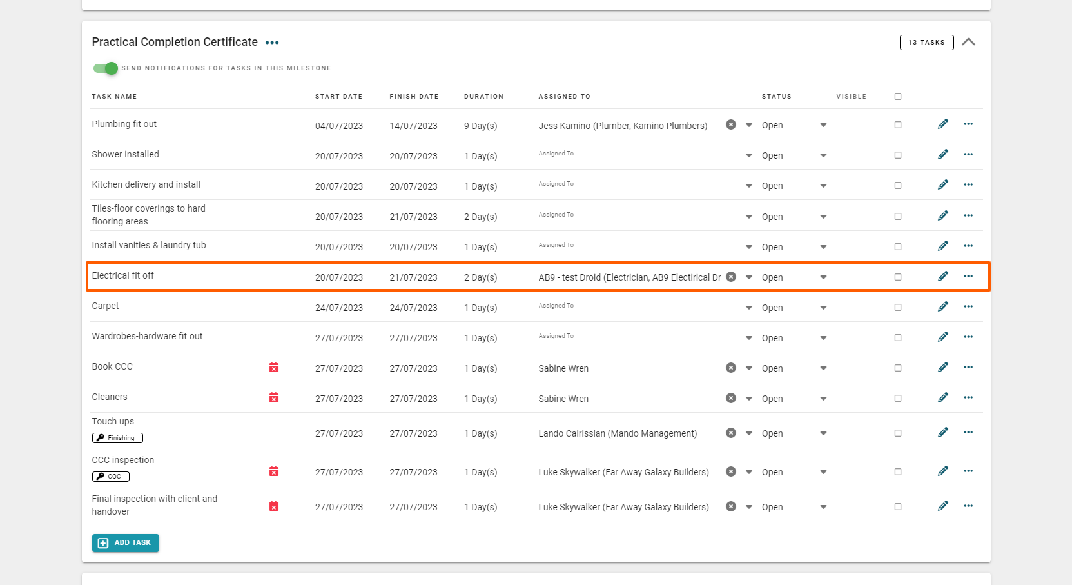Expand the Assigned To dropdown for Wardrobes-hardware fit out

click(748, 338)
